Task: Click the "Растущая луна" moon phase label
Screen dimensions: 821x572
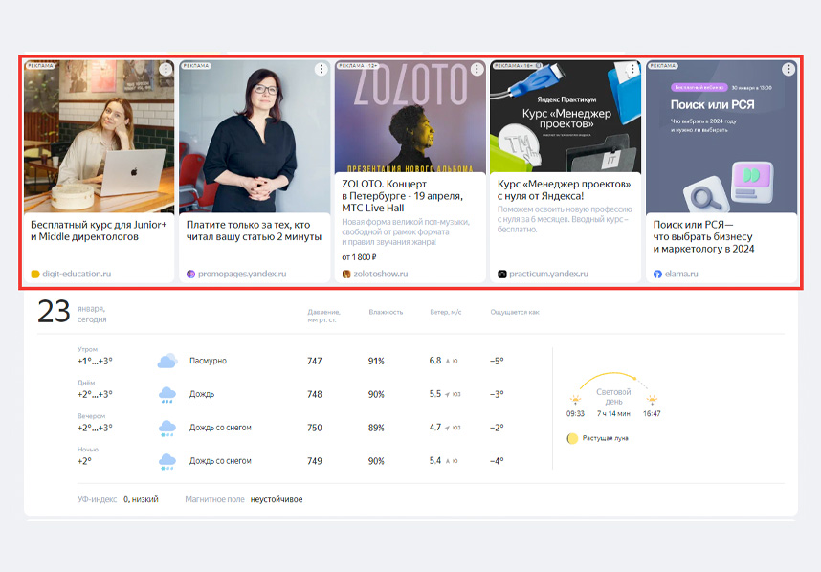Action: click(606, 438)
